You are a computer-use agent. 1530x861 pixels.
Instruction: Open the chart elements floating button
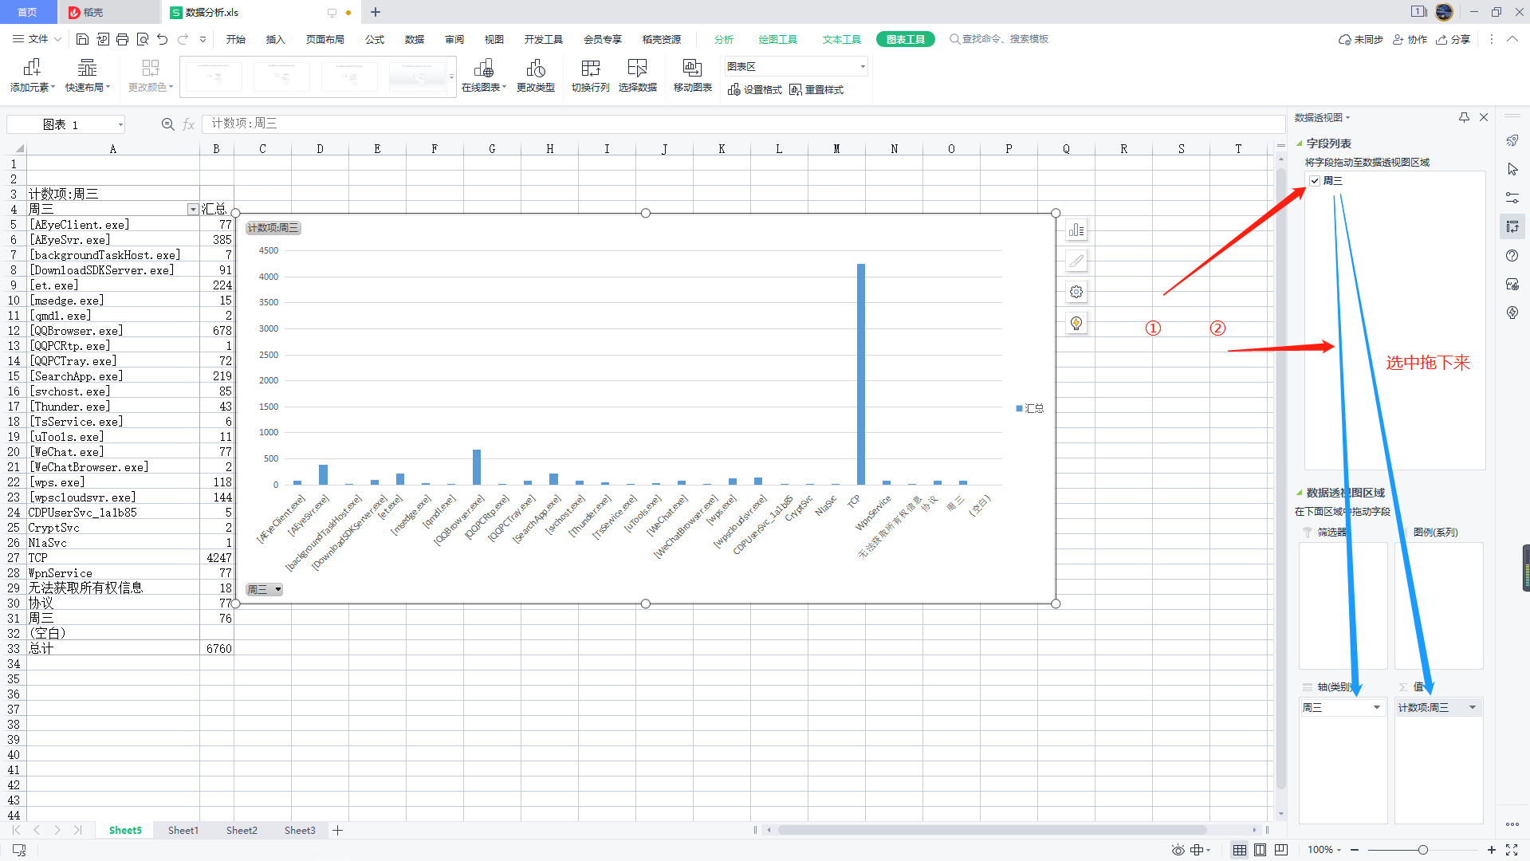tap(1076, 230)
